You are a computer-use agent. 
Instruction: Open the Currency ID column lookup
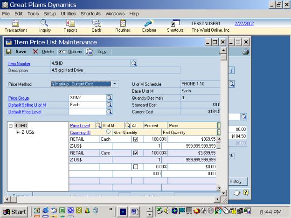(109, 132)
